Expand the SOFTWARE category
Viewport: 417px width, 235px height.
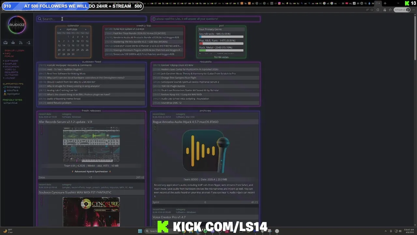tap(11, 61)
